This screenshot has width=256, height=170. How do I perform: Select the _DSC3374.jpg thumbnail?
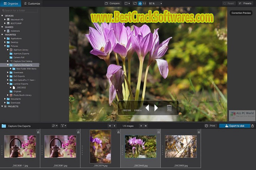(x=100, y=146)
